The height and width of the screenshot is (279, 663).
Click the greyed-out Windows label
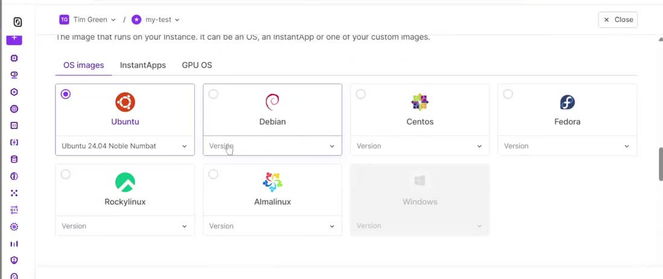tap(420, 202)
